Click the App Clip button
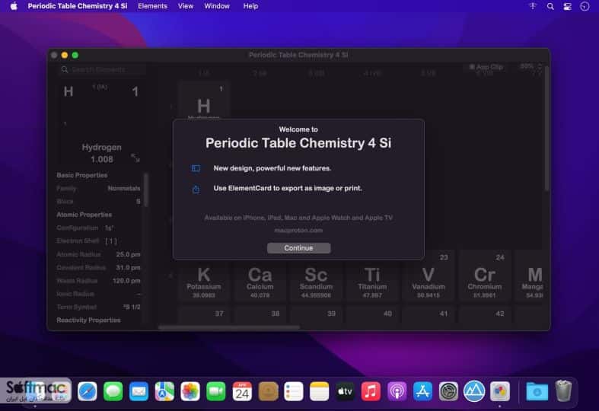This screenshot has height=411, width=599. tap(486, 67)
